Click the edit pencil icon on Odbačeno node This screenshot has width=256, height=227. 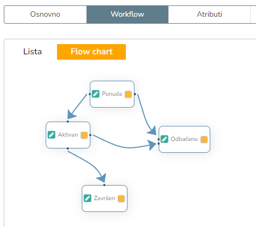tap(165, 139)
